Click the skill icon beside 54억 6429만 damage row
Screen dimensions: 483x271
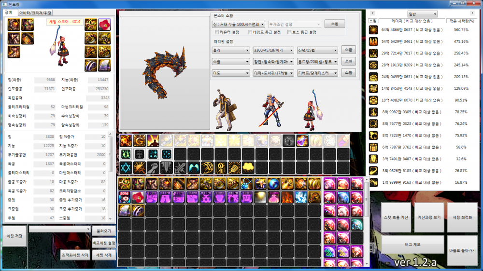374,41
